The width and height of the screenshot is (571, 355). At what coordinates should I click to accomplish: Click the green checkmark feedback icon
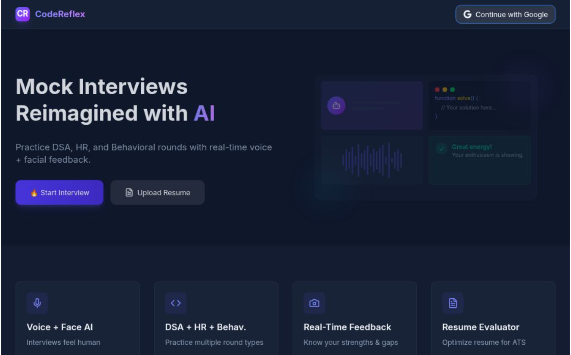click(441, 148)
